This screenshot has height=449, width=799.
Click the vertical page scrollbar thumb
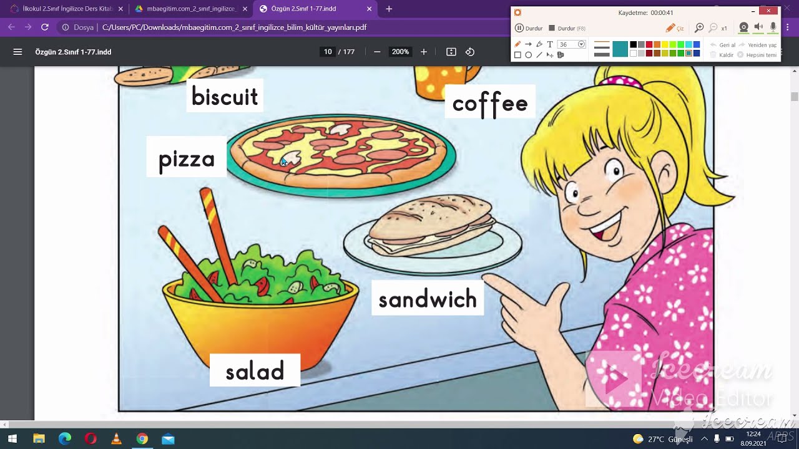coord(794,96)
